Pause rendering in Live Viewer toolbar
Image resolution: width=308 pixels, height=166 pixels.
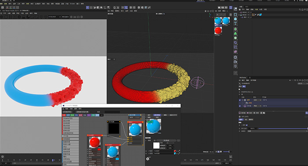pos(10,17)
